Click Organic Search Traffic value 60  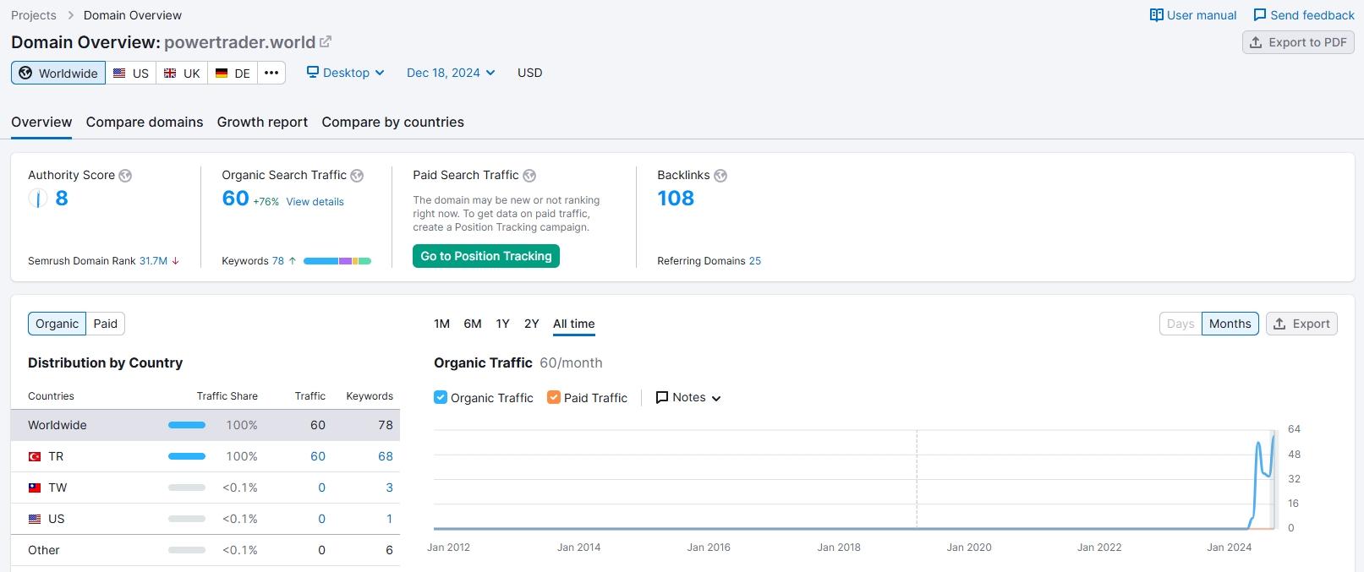(x=235, y=199)
